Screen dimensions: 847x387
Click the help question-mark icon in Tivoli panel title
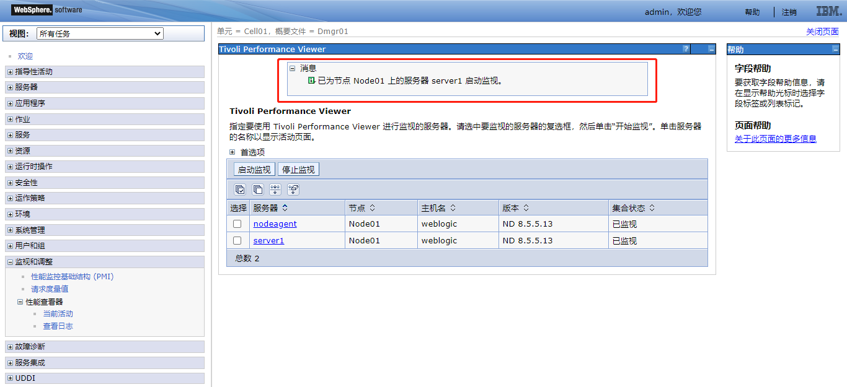click(686, 49)
